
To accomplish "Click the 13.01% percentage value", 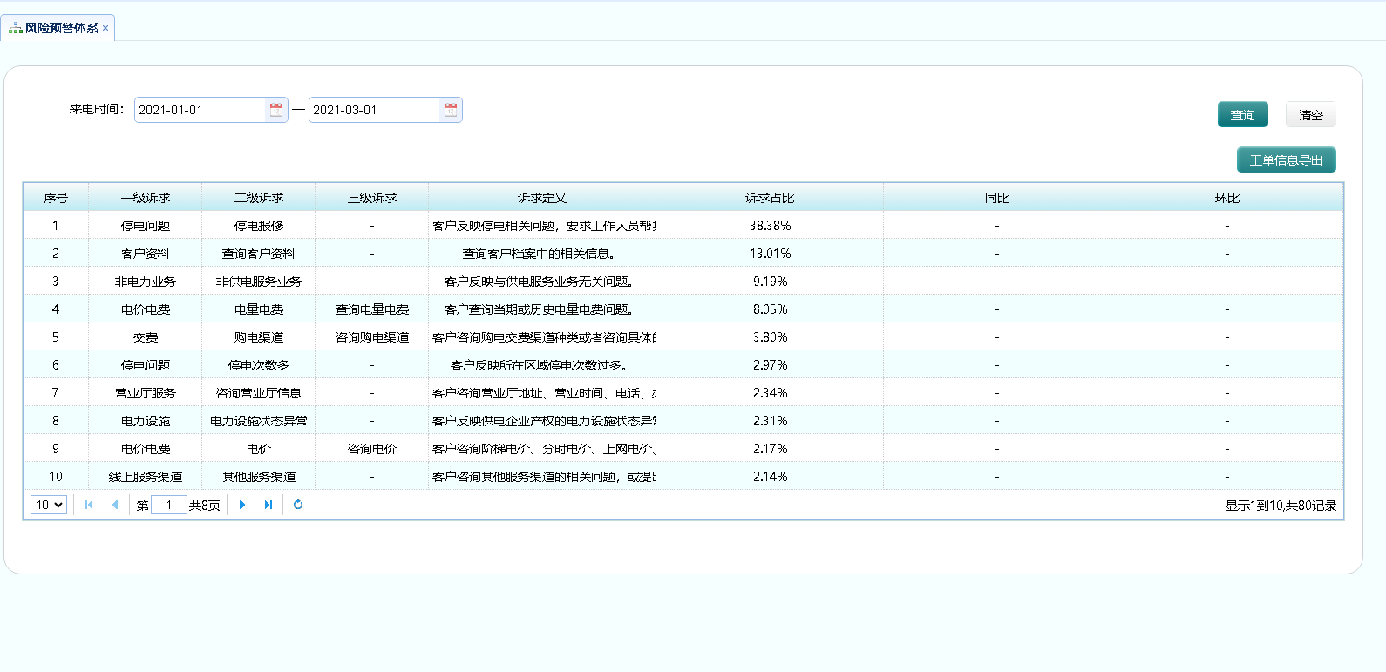I will (x=771, y=254).
